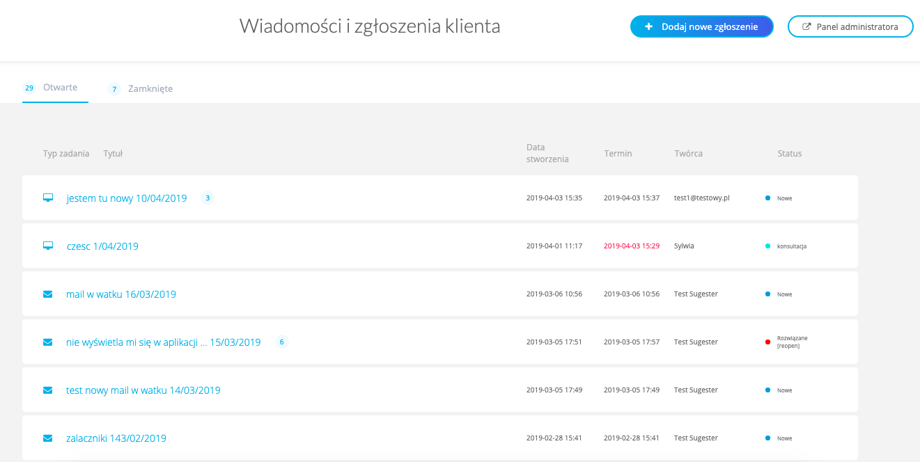Image resolution: width=920 pixels, height=462 pixels.
Task: Click the blue "Nowe" status dot on the first ticket
Action: click(x=768, y=198)
